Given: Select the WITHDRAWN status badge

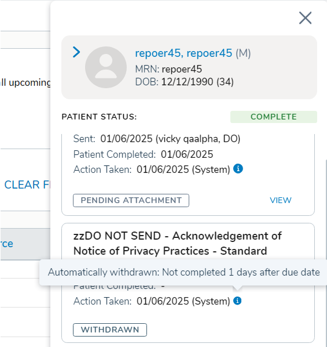Looking at the screenshot, I should tap(110, 330).
